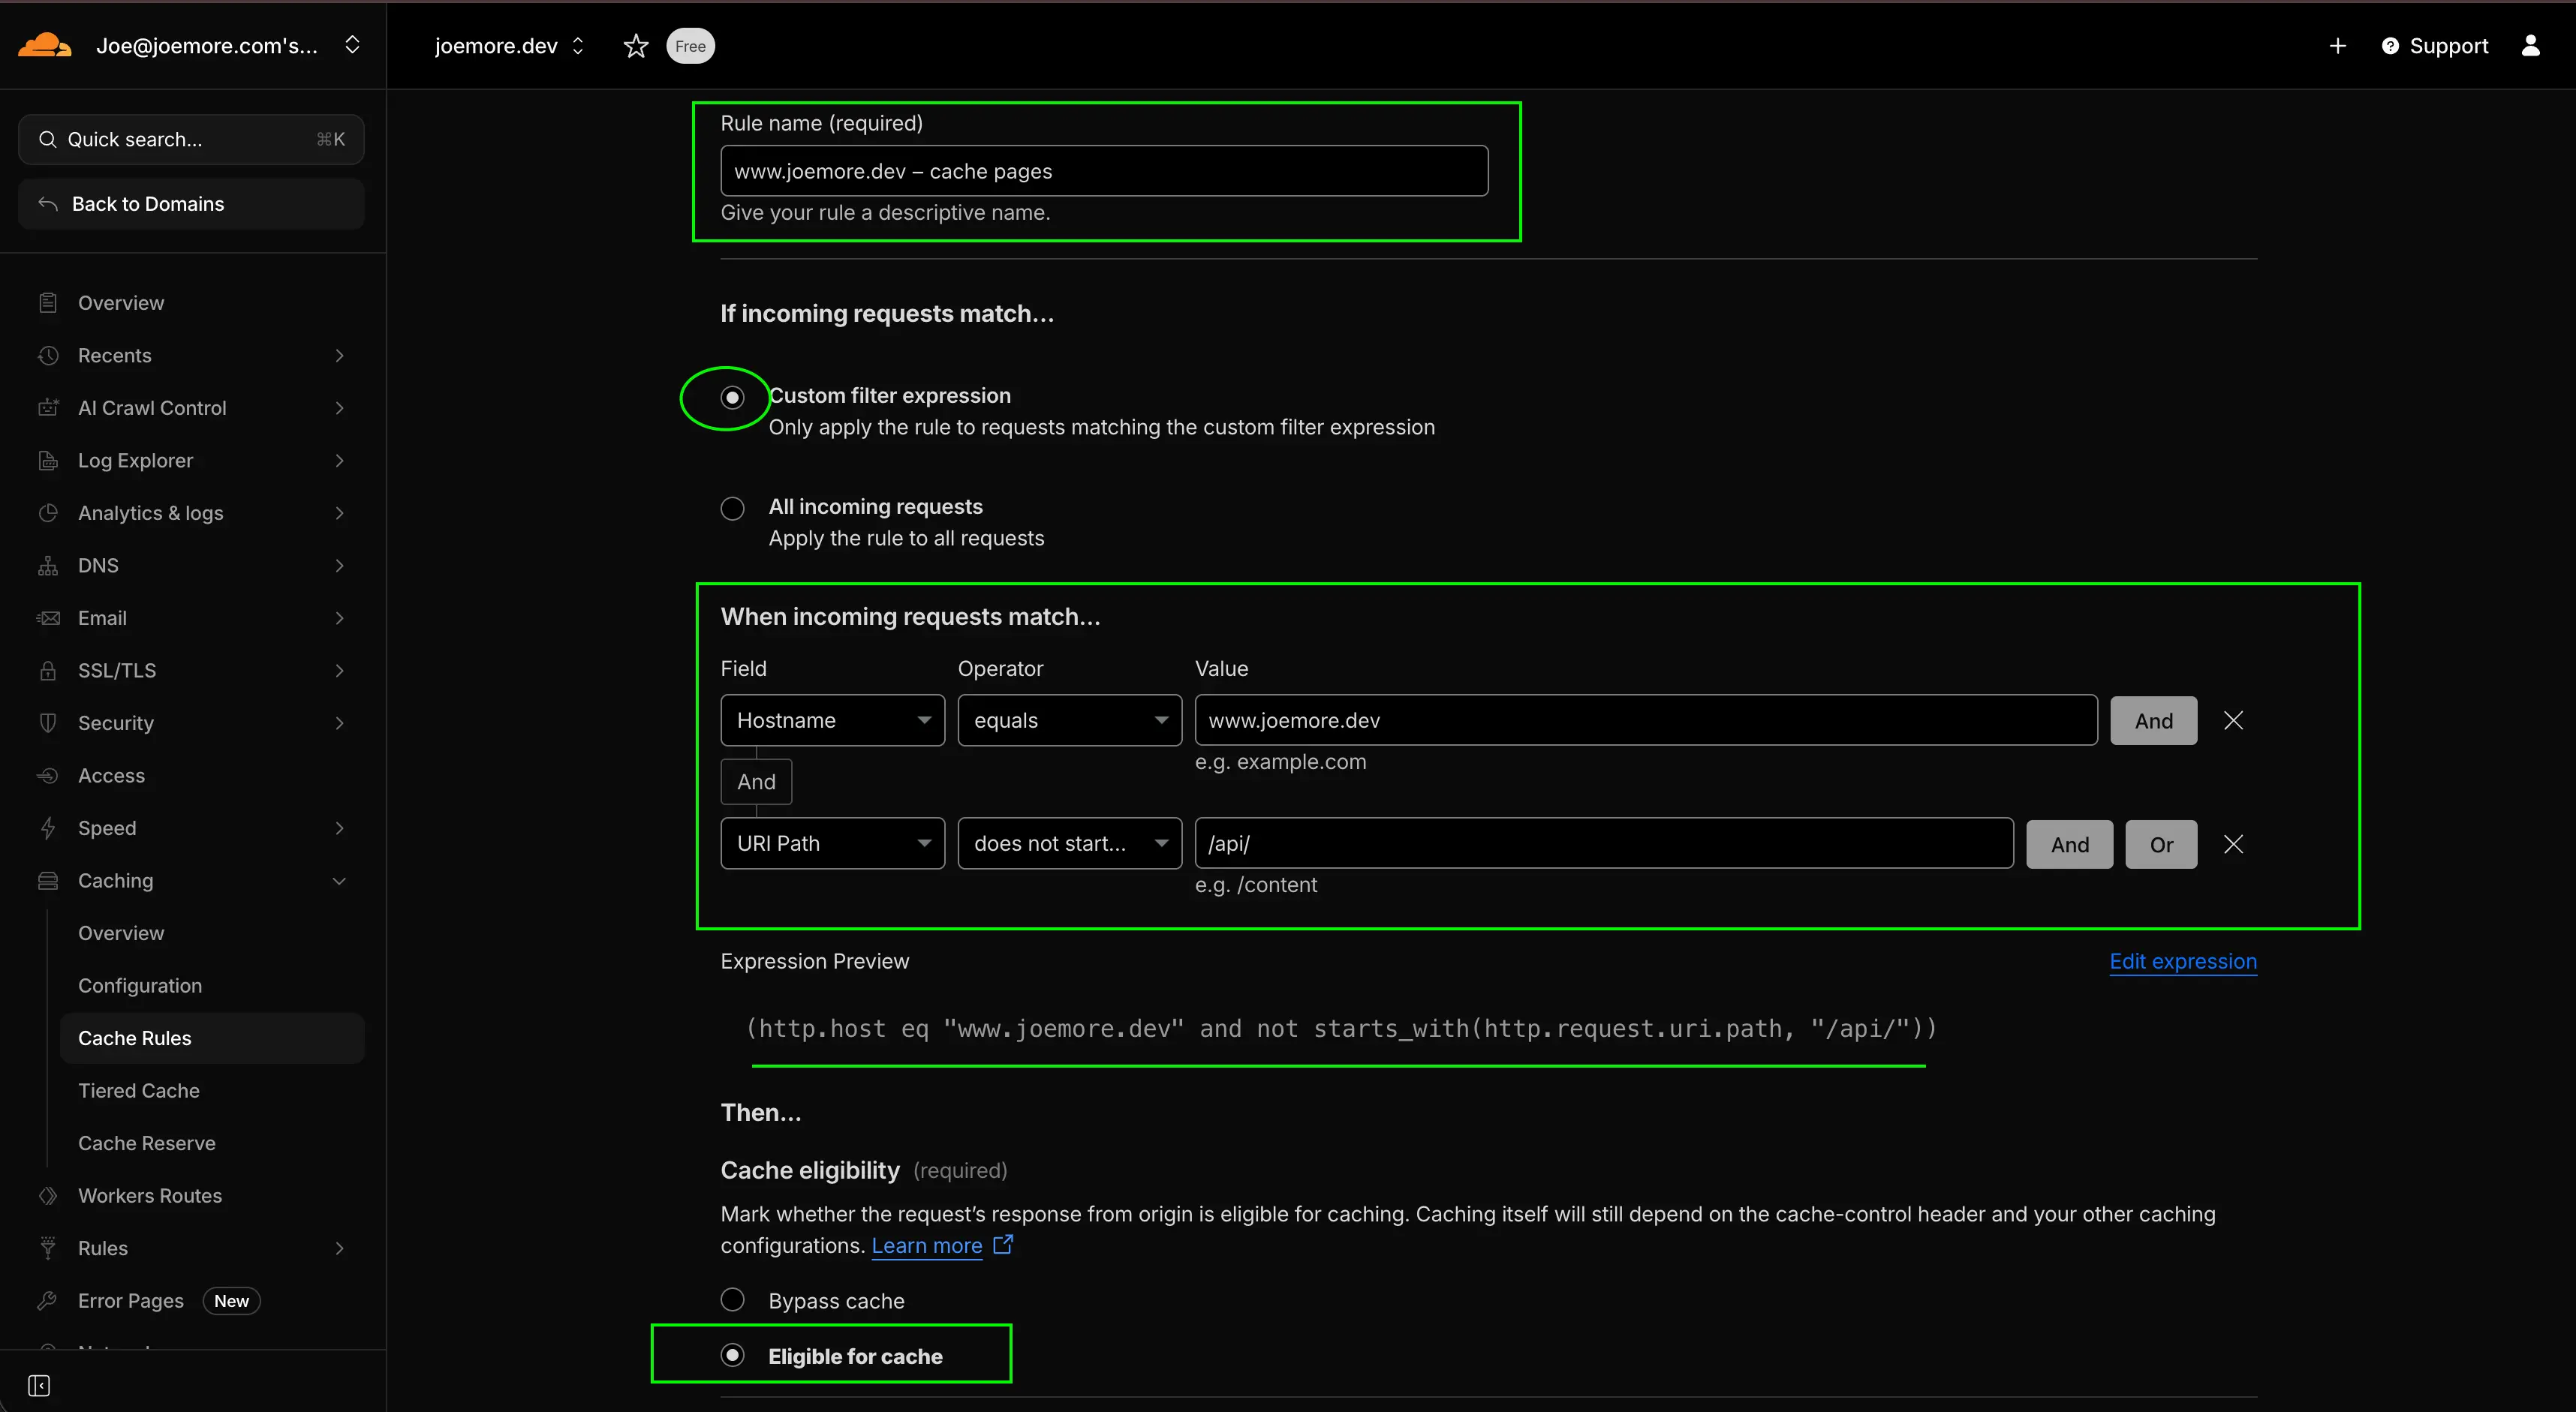This screenshot has height=1412, width=2576.
Task: Select the DNS icon in the sidebar
Action: 48,565
